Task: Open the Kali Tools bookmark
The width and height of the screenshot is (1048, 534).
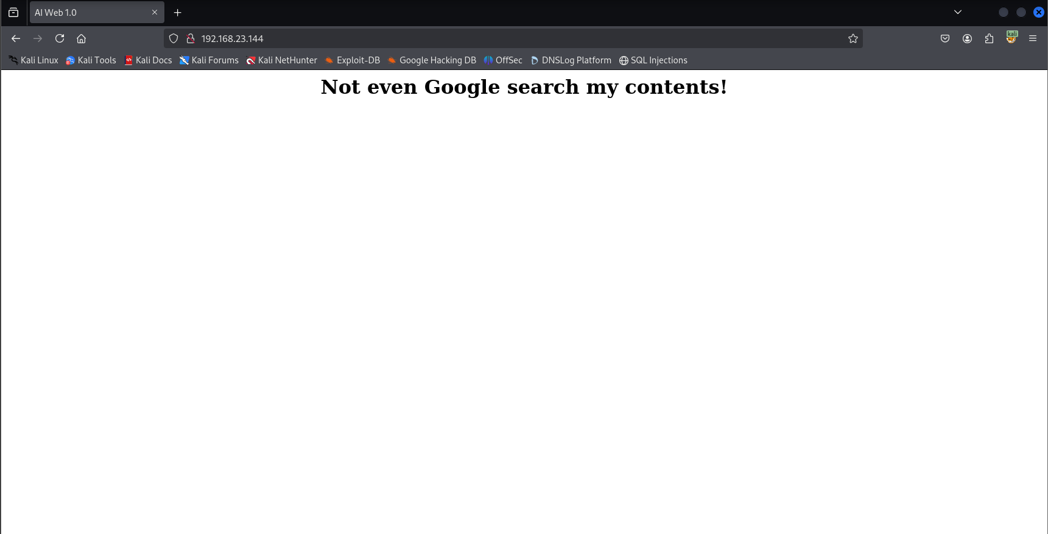Action: click(91, 60)
